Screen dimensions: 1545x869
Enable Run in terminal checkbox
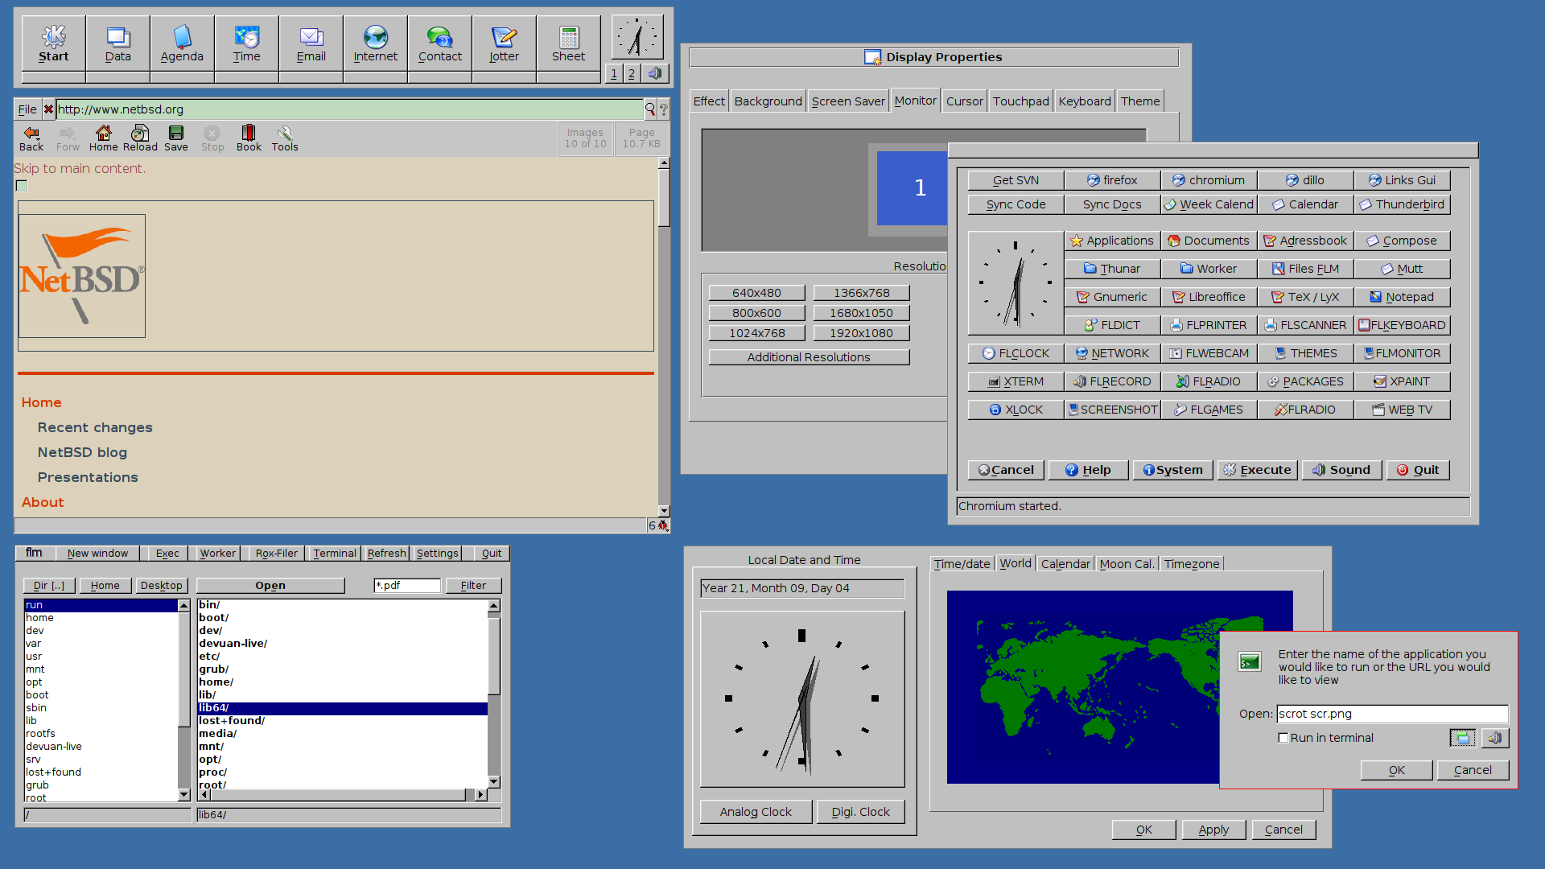(x=1283, y=738)
